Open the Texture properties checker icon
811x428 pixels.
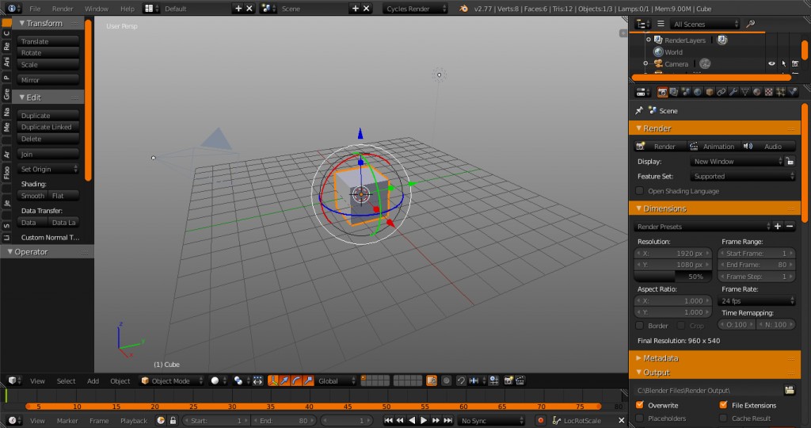(x=769, y=92)
